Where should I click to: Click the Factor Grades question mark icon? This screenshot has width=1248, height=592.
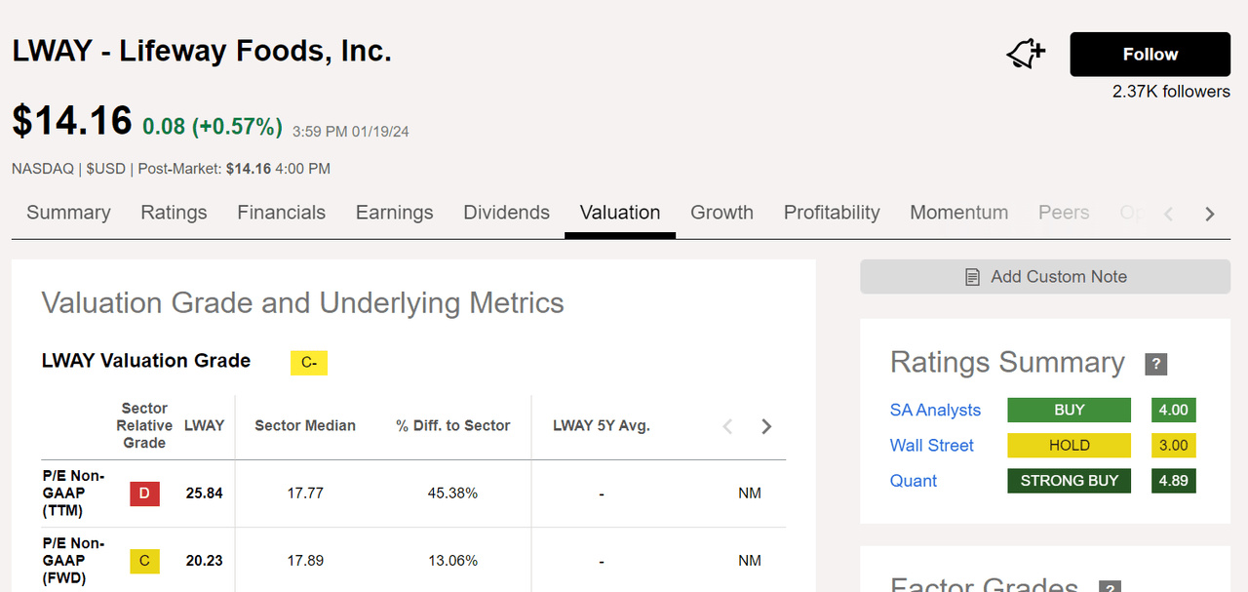1109,587
